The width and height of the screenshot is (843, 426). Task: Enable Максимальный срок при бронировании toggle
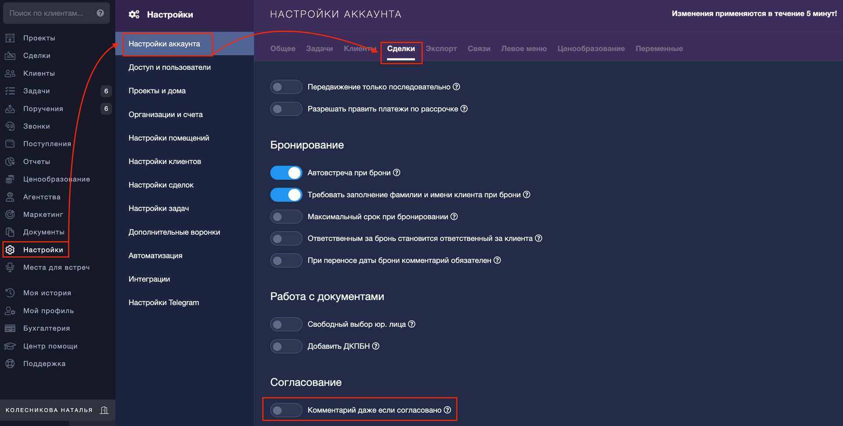pos(286,217)
